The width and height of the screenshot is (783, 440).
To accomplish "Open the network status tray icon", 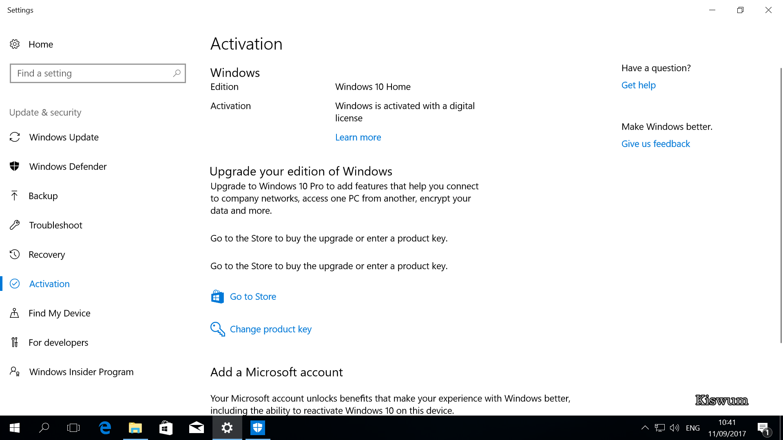I will click(659, 428).
